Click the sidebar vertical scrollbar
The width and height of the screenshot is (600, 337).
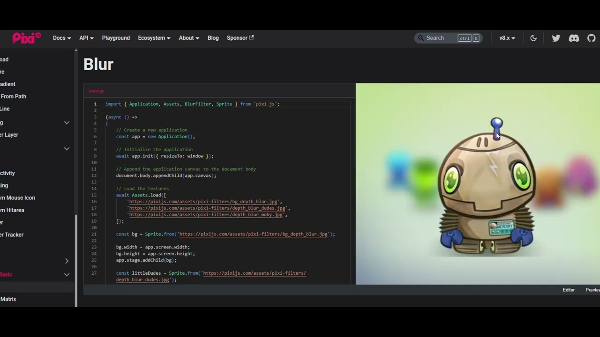[x=76, y=260]
